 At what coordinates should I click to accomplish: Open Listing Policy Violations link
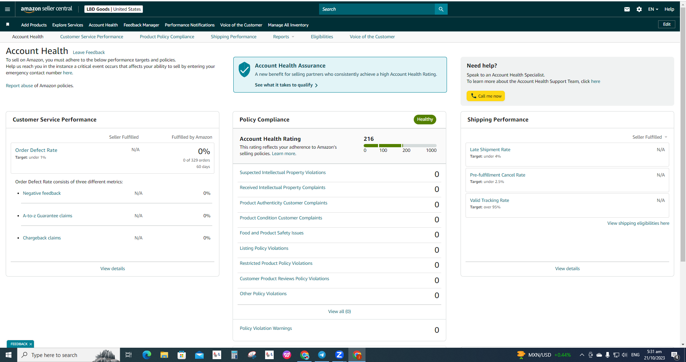tap(264, 248)
